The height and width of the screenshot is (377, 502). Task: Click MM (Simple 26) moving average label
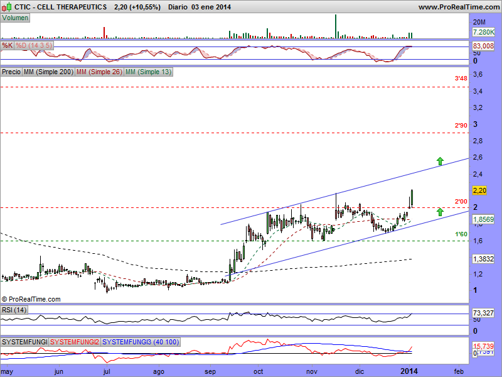pyautogui.click(x=99, y=72)
